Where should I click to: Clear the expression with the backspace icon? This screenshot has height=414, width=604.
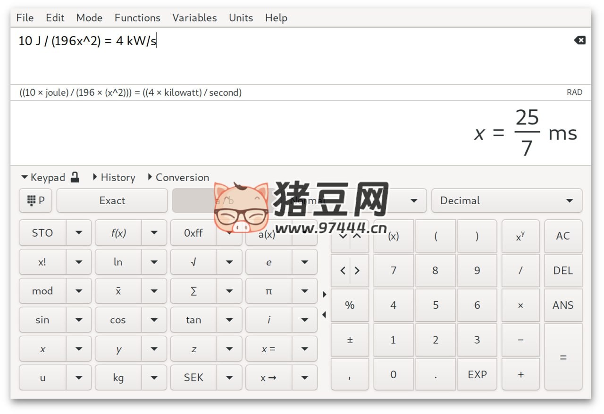click(x=579, y=41)
